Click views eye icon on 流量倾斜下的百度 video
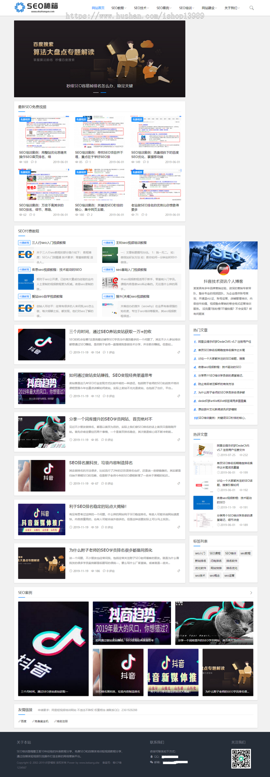The height and width of the screenshot is (777, 270). click(133, 162)
